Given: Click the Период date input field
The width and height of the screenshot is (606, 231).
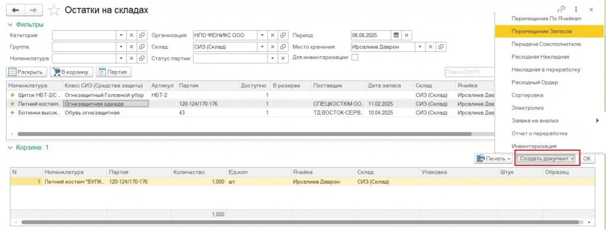Looking at the screenshot, I should (370, 35).
